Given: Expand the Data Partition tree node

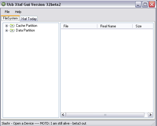Looking at the screenshot, I should (6, 31).
